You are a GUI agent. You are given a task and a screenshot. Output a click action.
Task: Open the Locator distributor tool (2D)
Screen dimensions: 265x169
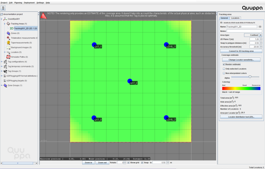coord(241,117)
